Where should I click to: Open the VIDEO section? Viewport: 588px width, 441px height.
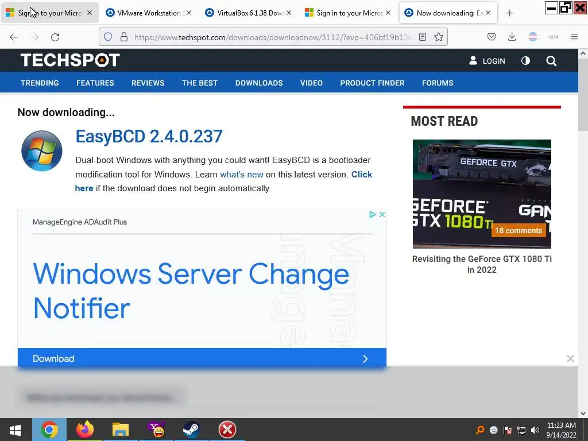pos(311,83)
